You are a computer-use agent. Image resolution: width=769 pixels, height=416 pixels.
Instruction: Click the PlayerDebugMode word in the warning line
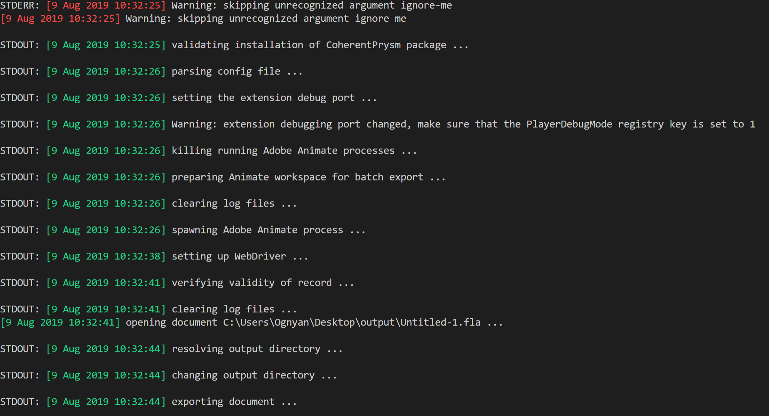pos(569,124)
